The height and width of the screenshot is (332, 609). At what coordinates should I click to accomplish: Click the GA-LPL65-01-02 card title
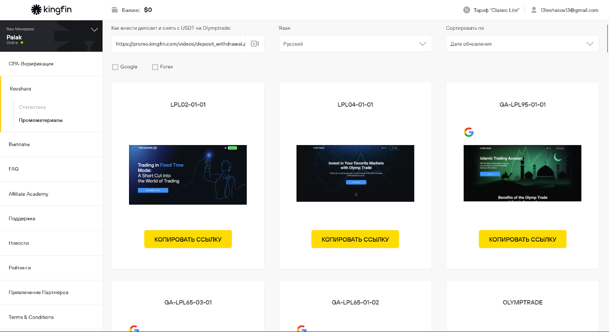click(x=355, y=302)
